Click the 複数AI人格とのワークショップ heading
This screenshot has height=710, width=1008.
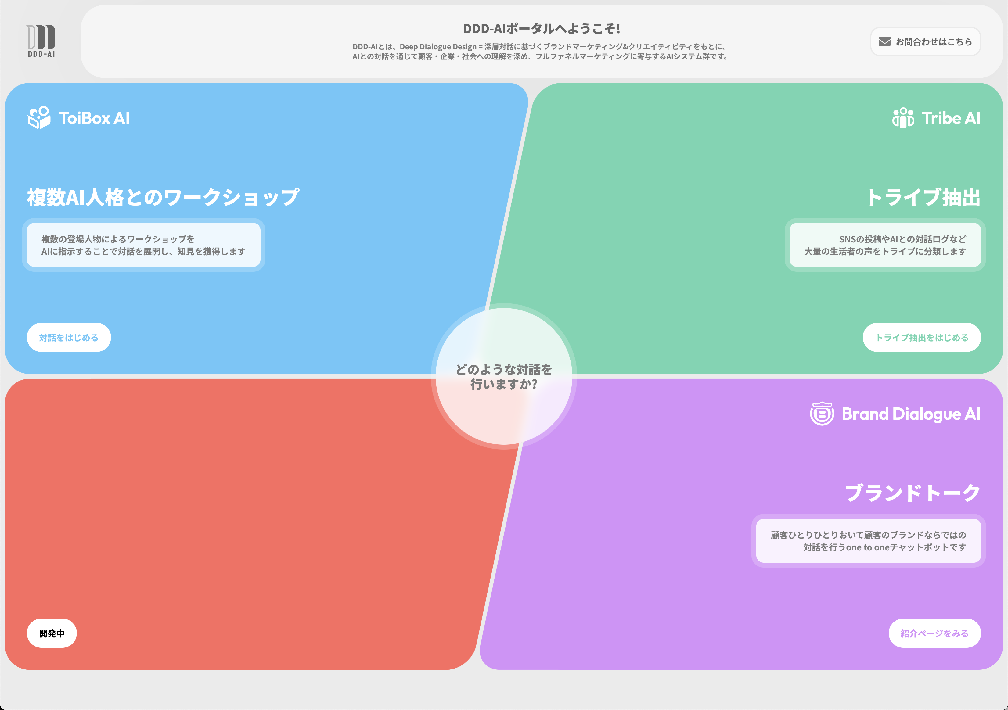pyautogui.click(x=163, y=197)
